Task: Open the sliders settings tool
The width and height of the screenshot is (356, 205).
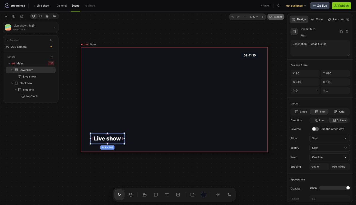Action: (229, 195)
